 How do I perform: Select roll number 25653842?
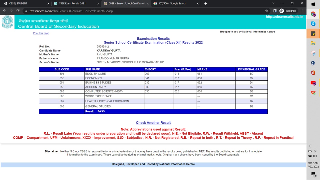point(103,46)
